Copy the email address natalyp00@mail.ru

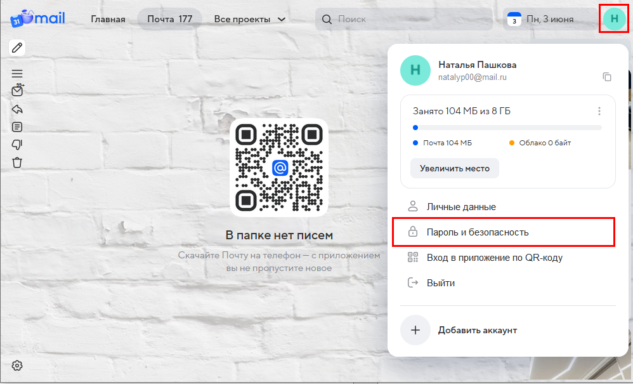(x=607, y=77)
